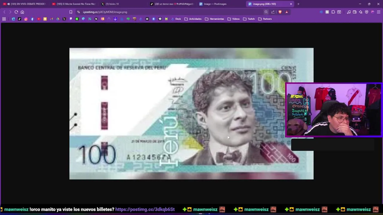Open the blue R bookmark icon
The height and width of the screenshot is (215, 383).
click(x=153, y=19)
